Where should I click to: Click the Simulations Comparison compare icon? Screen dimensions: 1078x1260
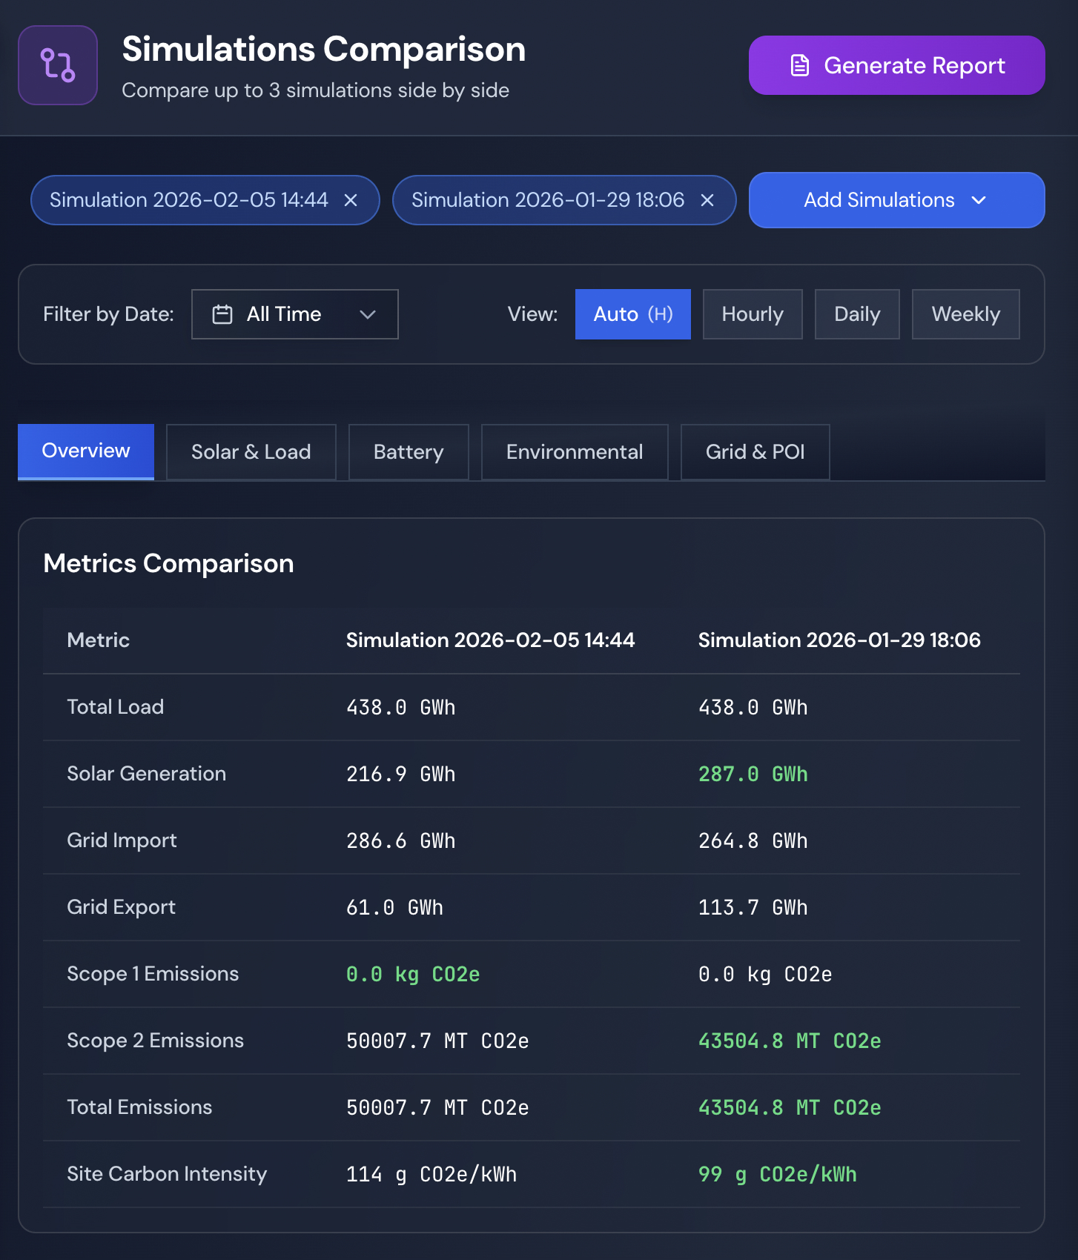point(58,65)
